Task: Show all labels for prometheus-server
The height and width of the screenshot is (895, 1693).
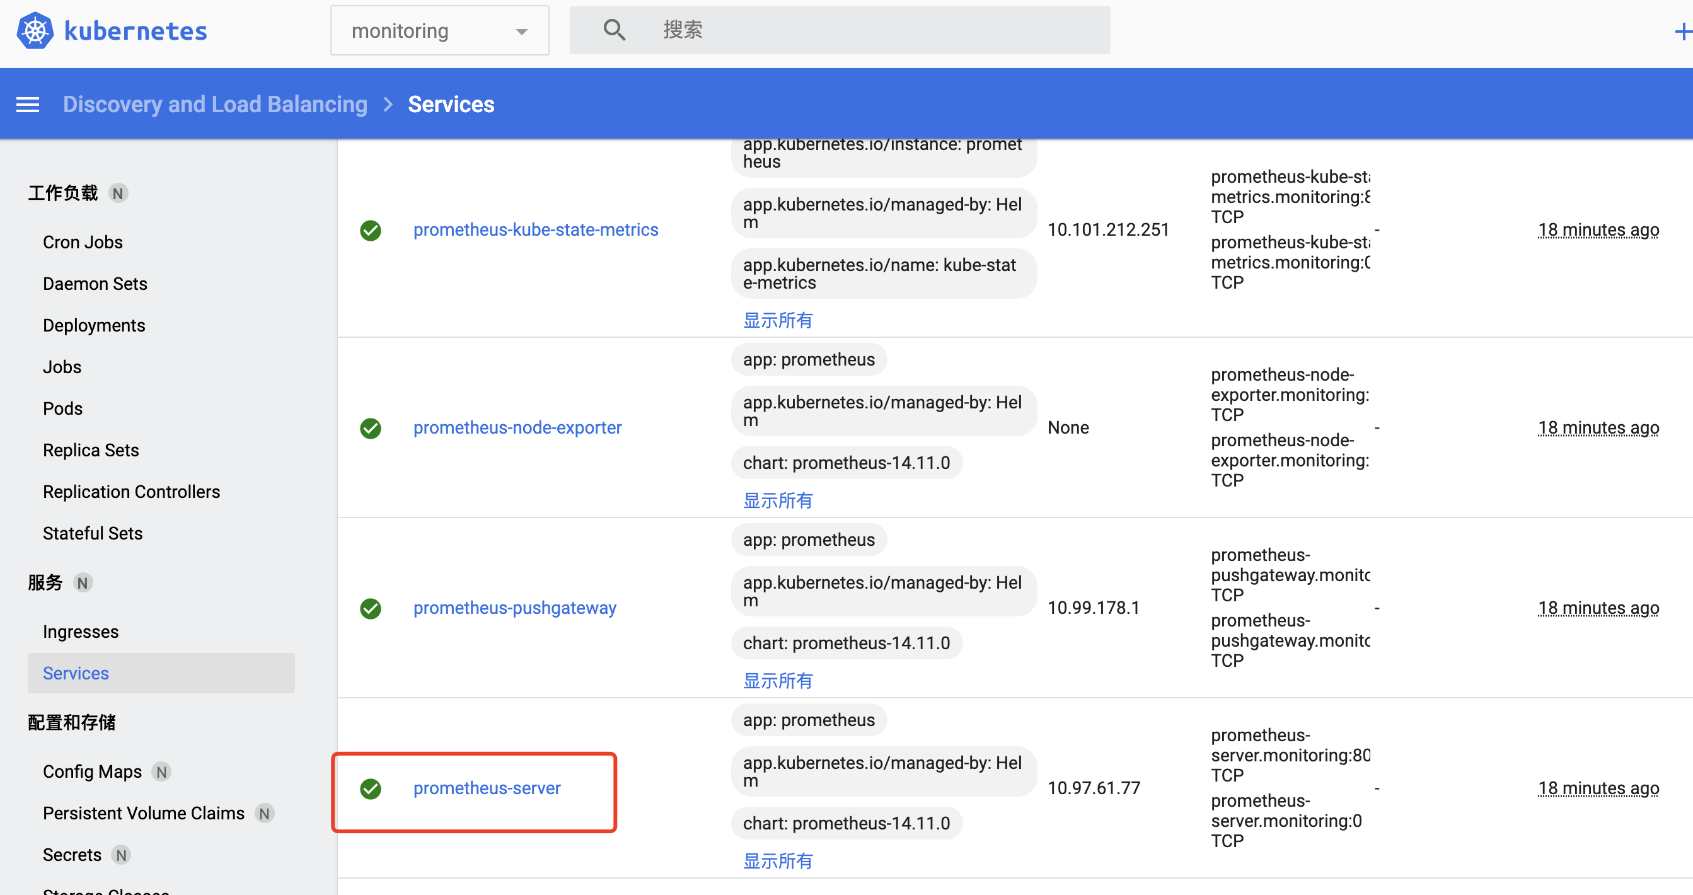Action: pyautogui.click(x=778, y=860)
